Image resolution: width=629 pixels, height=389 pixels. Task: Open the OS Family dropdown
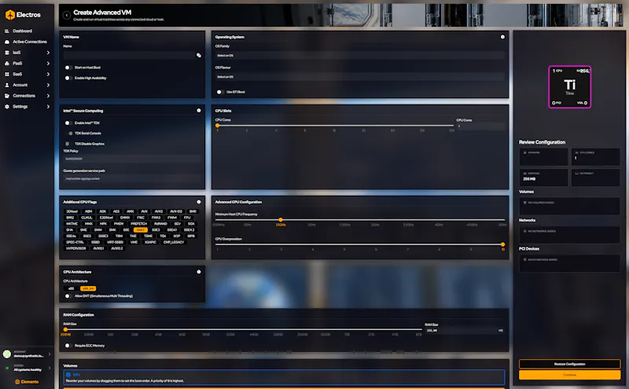(360, 55)
